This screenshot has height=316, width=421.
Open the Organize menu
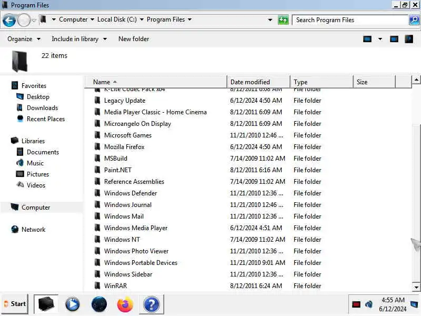pos(24,39)
